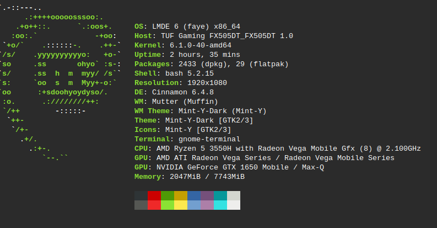Click the text 'TUF Gaming FX505DT_FX505DT 1.0'
Screen dimensions: 437x228
click(227, 36)
